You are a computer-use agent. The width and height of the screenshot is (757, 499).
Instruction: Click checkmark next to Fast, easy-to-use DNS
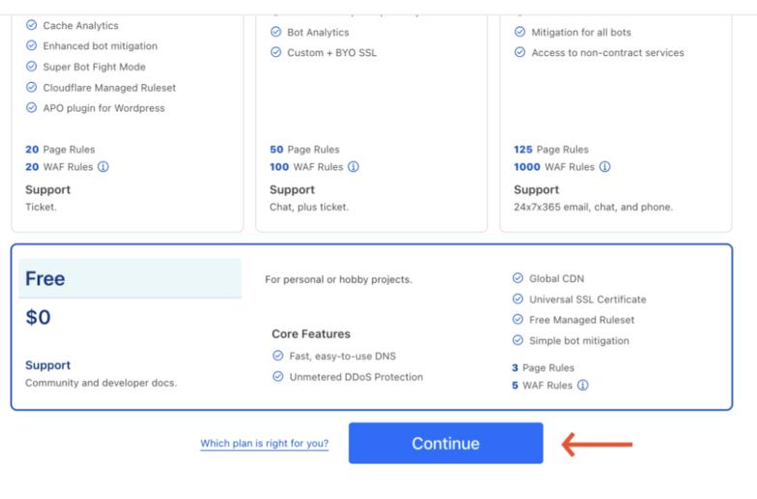(277, 356)
